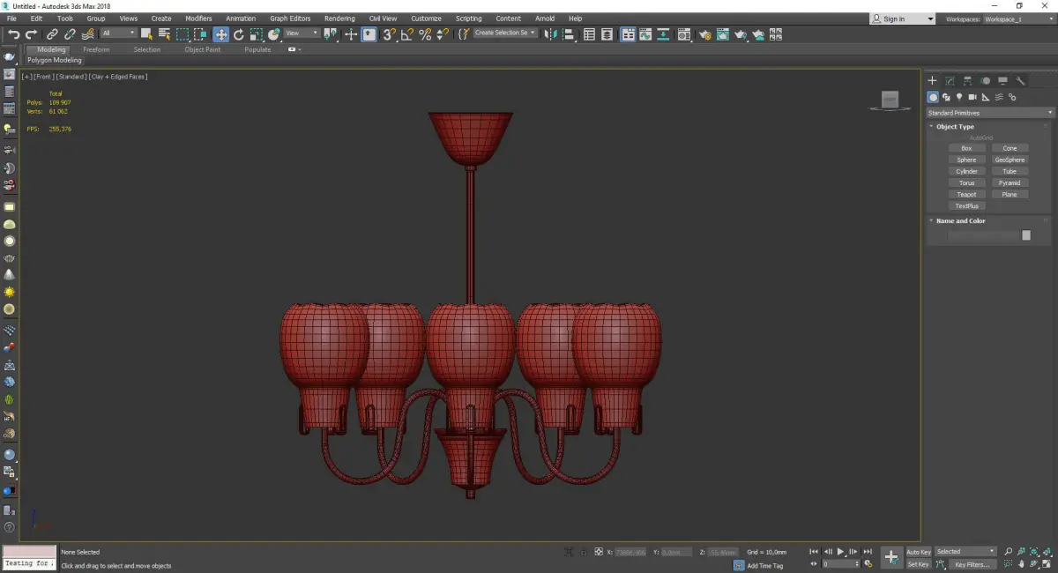Click the Select and Link chain icon
This screenshot has height=573, width=1058.
[53, 34]
